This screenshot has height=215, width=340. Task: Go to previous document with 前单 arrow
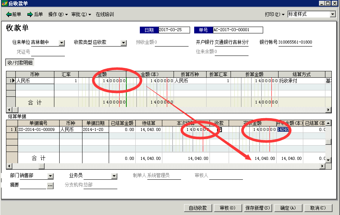click(13, 14)
